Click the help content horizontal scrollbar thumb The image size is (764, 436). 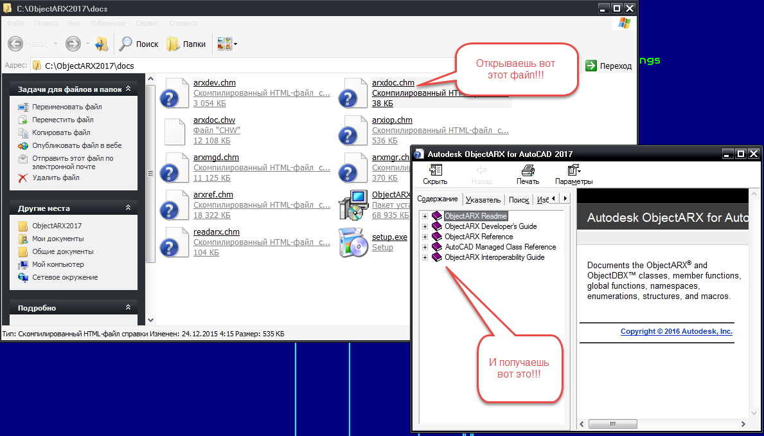tap(612, 423)
